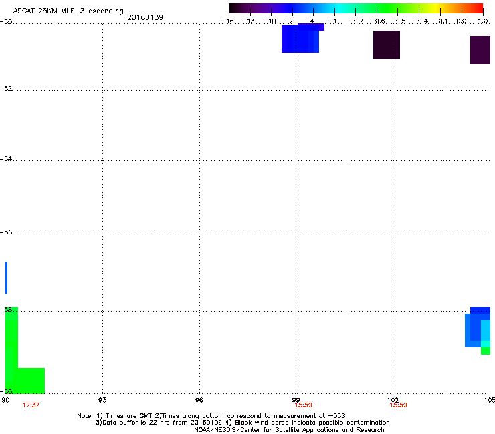Click the date label 20160109
Viewport: 495px width, 434px height.
(x=145, y=17)
